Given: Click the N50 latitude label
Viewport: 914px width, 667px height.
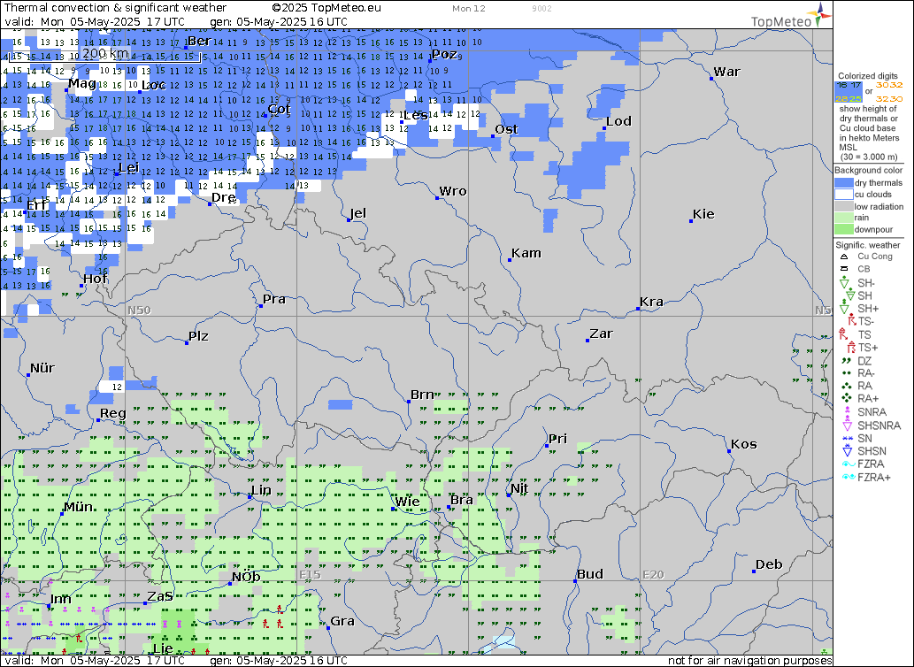Looking at the screenshot, I should click(x=139, y=310).
